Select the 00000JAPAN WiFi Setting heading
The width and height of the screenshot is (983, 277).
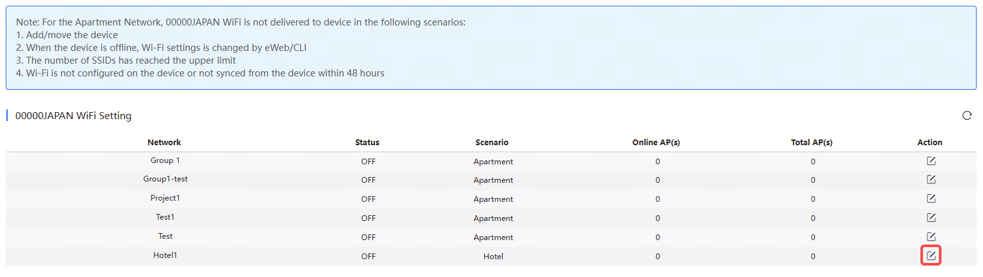[x=73, y=116]
